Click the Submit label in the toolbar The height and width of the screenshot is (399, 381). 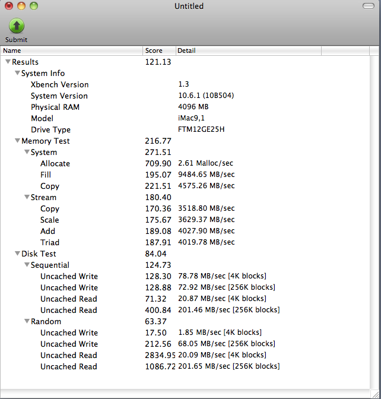coord(16,40)
